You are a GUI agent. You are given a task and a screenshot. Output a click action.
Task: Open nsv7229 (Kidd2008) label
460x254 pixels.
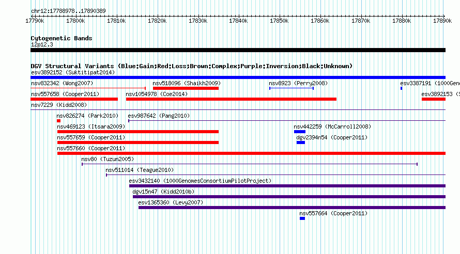click(59, 105)
